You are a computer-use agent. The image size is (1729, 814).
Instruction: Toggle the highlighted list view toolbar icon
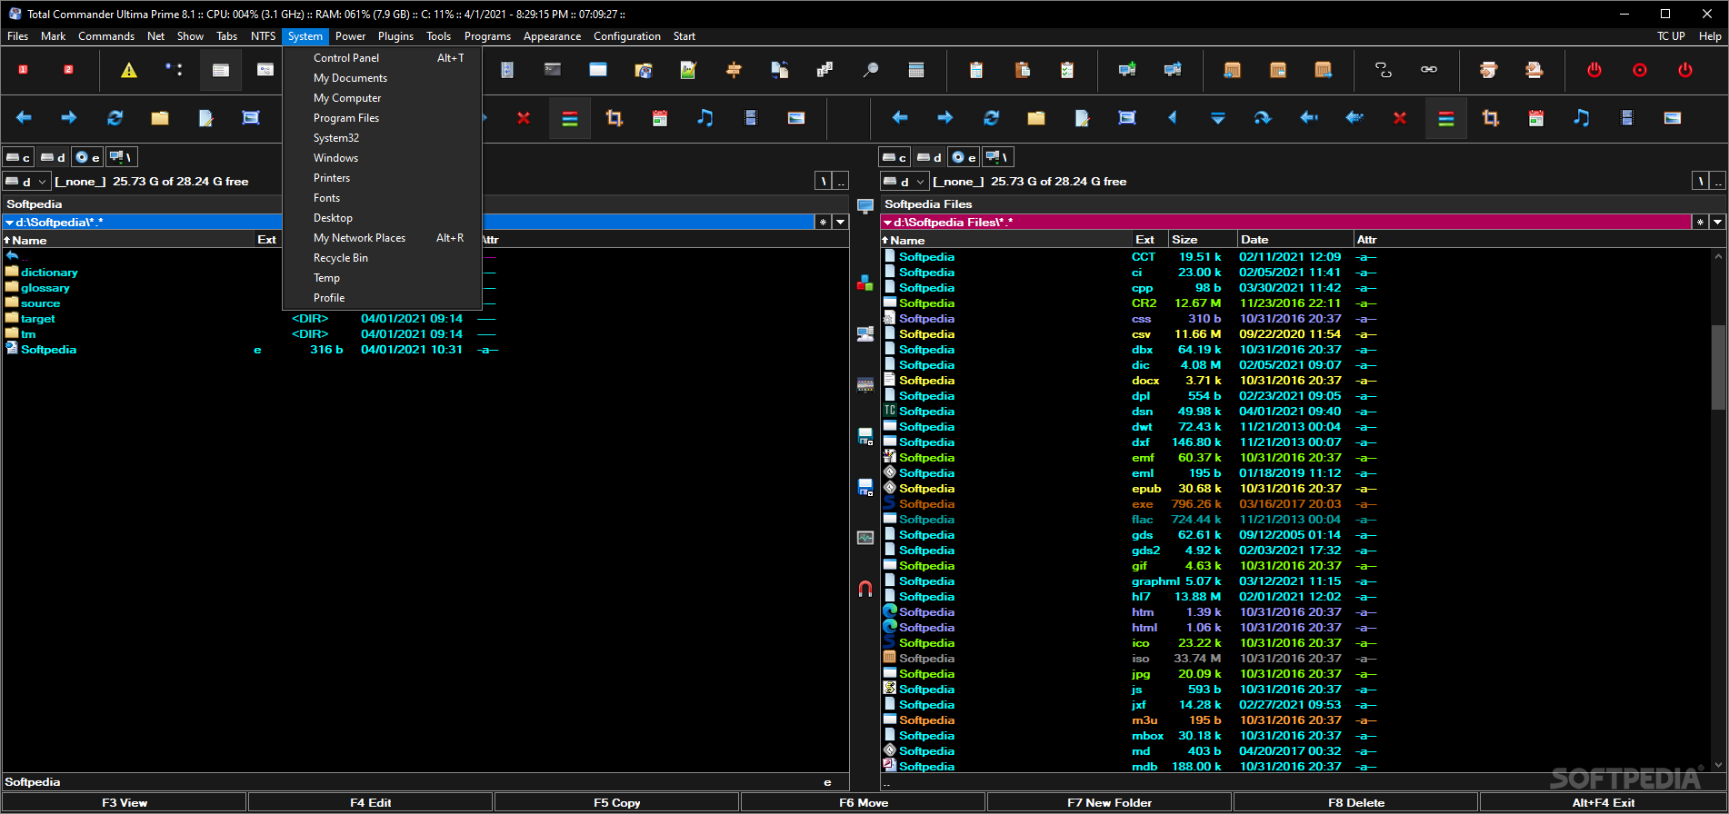click(x=221, y=70)
